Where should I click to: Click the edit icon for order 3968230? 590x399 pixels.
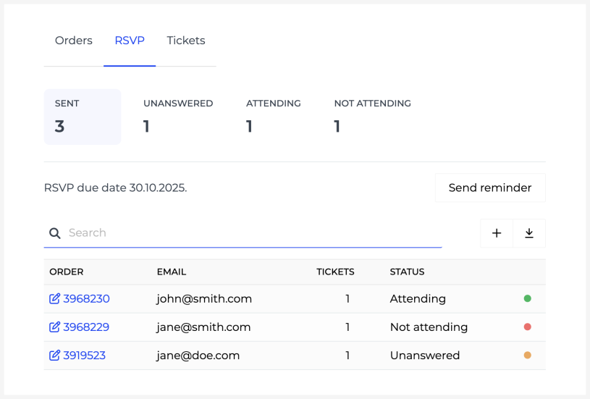(54, 298)
